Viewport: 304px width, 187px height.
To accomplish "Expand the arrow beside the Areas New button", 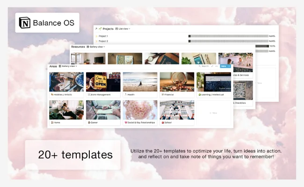I will click(229, 66).
